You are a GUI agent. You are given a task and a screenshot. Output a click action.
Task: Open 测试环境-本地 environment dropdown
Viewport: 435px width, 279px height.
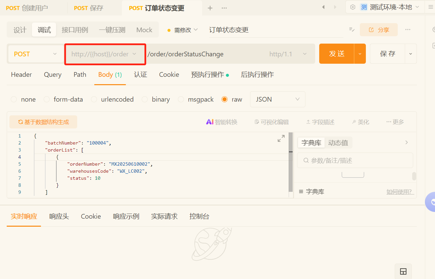[x=389, y=7]
